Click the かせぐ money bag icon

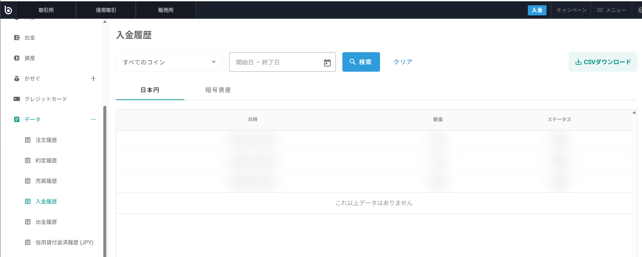coord(17,78)
